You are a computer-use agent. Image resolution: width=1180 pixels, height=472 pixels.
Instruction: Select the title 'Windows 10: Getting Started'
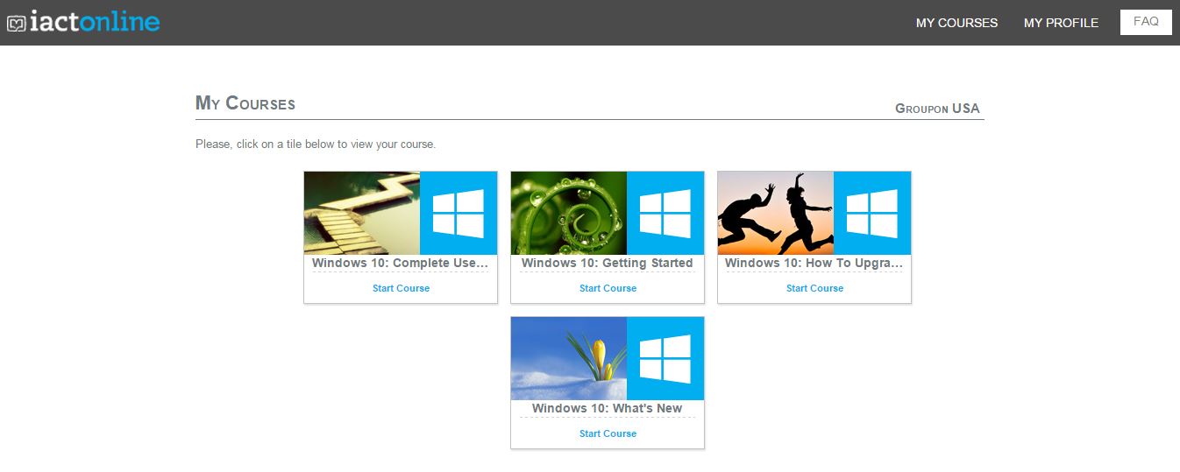click(x=608, y=263)
